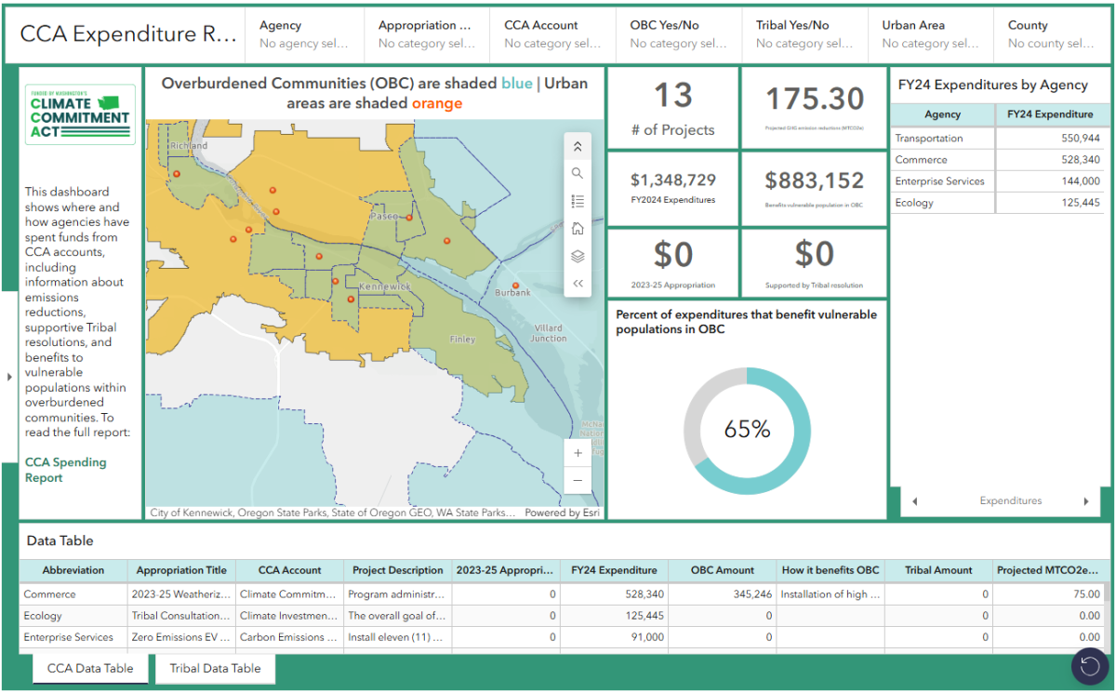Switch to the Tribal Data Table tab
Viewport: 1116px width, 693px height.
click(x=215, y=668)
